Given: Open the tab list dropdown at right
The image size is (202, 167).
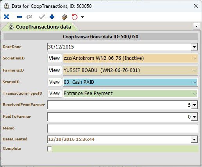Looking at the screenshot, I should [x=197, y=27].
